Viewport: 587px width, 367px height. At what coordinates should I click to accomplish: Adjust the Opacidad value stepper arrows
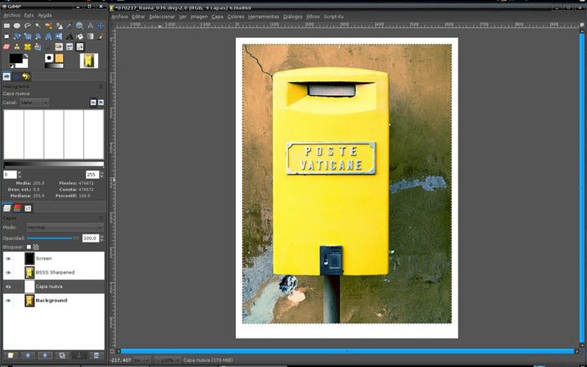click(102, 239)
